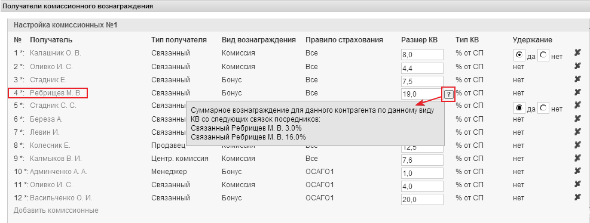Delete row 1 Калашник О. В.

pyautogui.click(x=578, y=53)
